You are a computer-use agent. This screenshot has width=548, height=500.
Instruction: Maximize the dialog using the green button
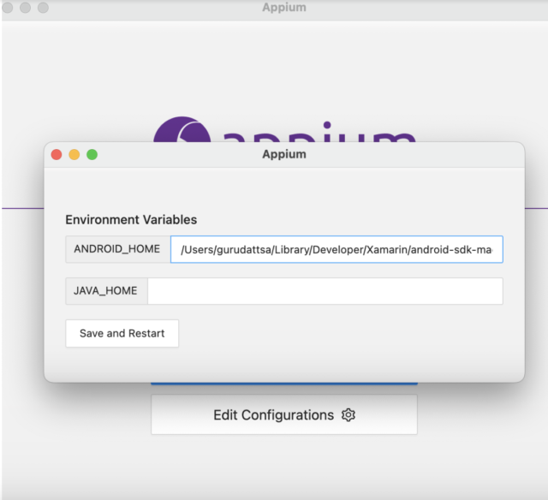point(92,155)
